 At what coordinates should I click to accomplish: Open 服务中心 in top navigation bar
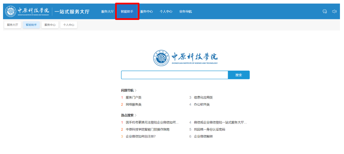point(147,11)
